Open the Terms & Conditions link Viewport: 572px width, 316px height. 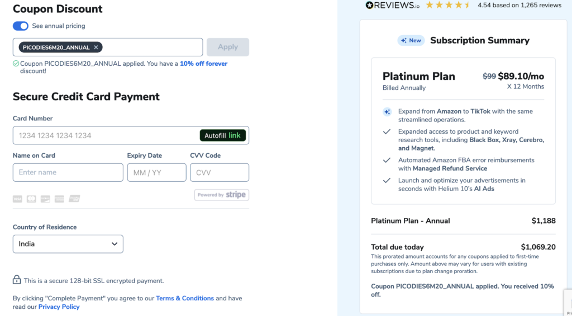point(185,298)
